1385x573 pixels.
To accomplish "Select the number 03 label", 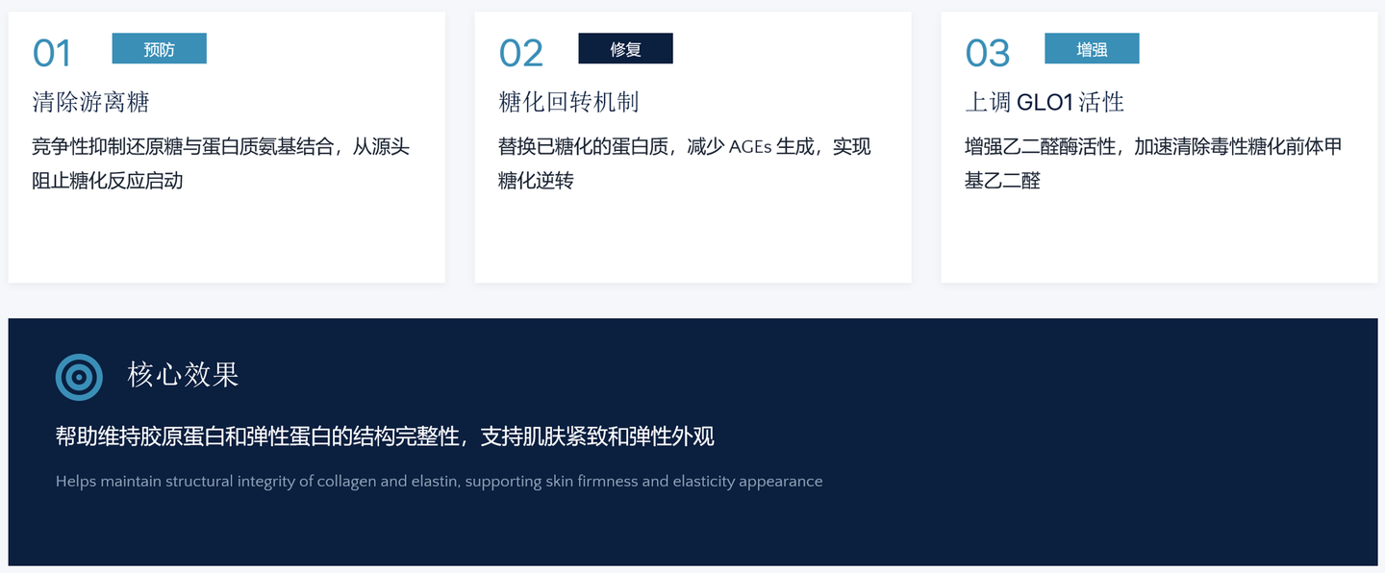I will [x=987, y=54].
